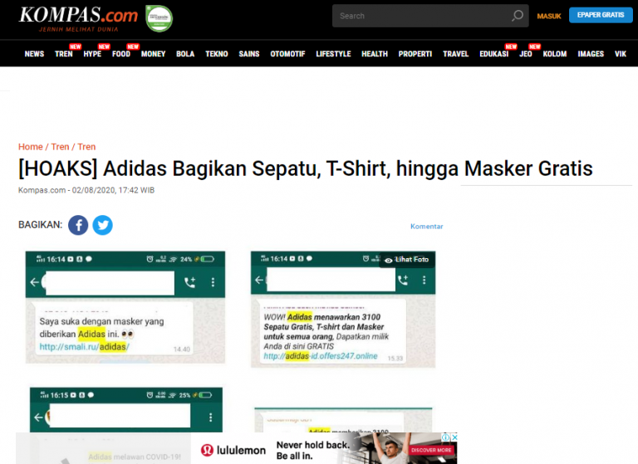Viewport: 638px width, 464px height.
Task: Open the VIK menu item
Action: [x=621, y=54]
